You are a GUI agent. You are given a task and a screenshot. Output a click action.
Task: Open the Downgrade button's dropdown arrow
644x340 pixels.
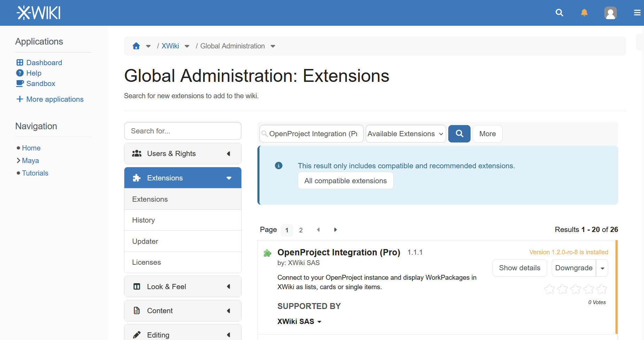click(602, 268)
